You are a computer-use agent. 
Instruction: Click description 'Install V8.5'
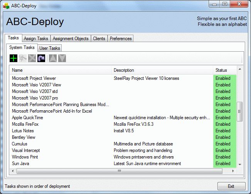point(124,131)
